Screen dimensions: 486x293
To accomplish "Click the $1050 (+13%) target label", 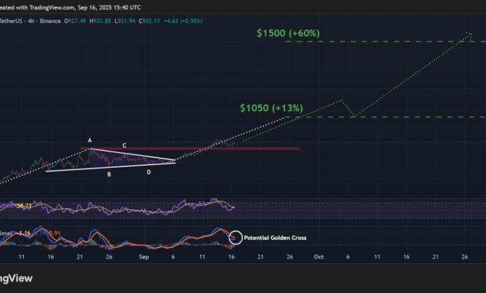I will 272,108.
